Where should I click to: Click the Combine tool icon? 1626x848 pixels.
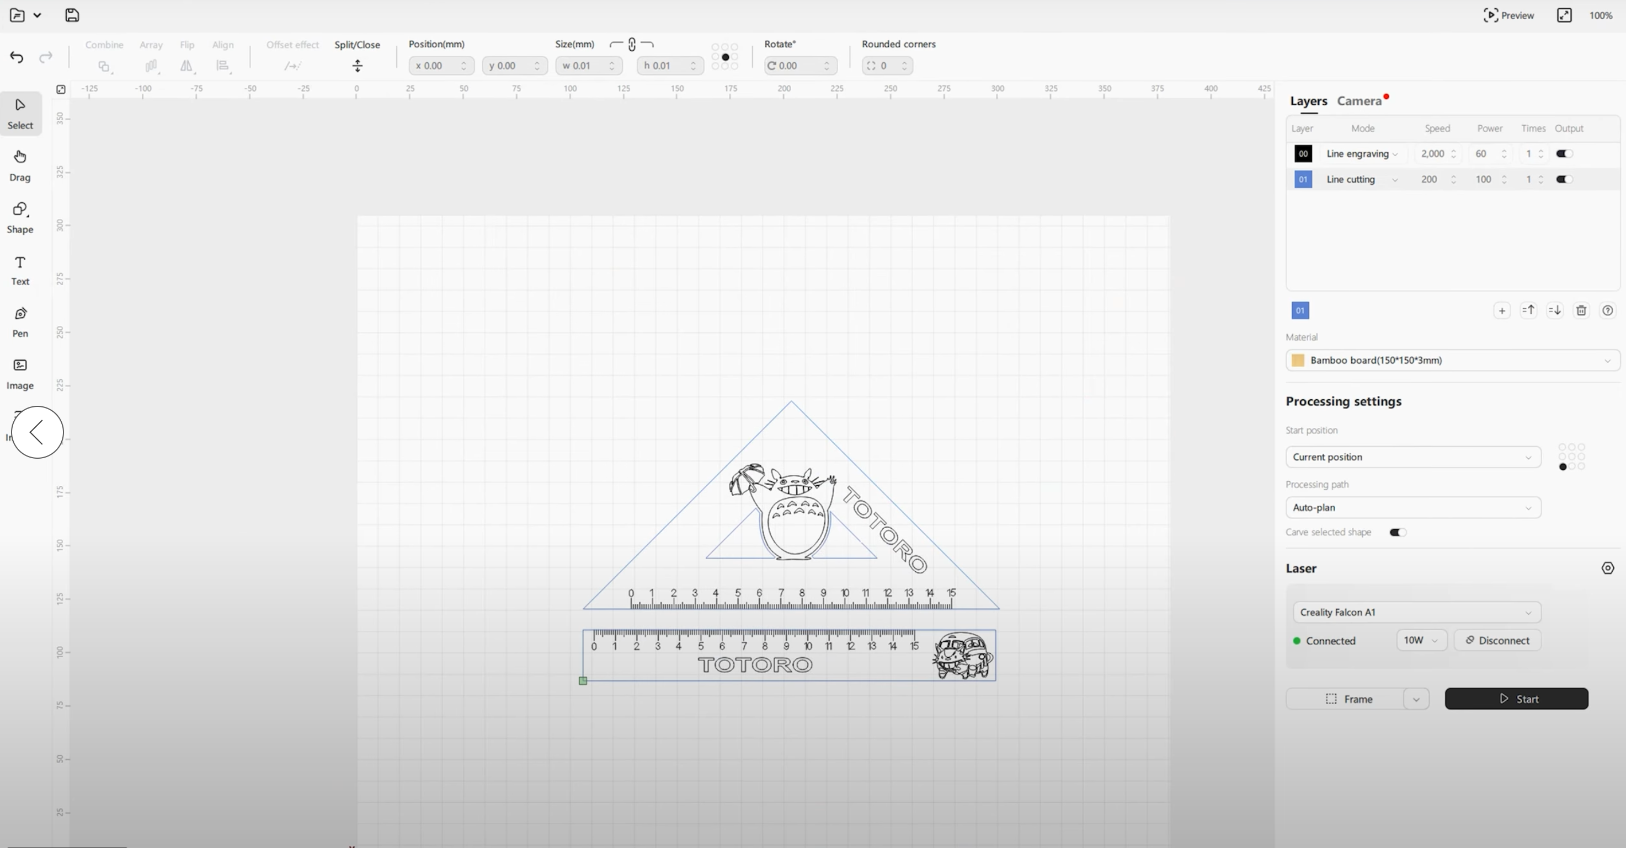(x=104, y=66)
